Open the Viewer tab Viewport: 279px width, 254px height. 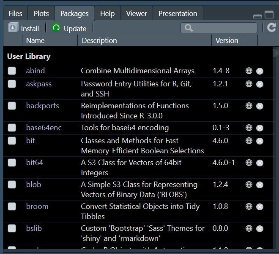pos(137,13)
